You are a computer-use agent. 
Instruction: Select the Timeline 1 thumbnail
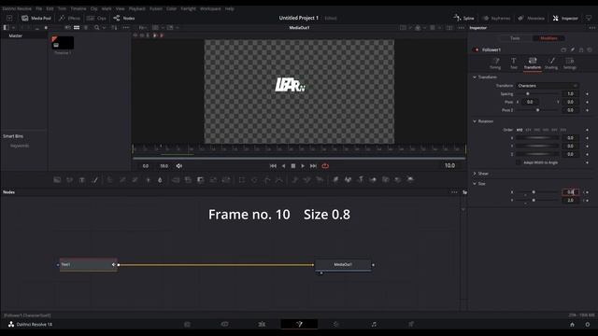click(63, 43)
